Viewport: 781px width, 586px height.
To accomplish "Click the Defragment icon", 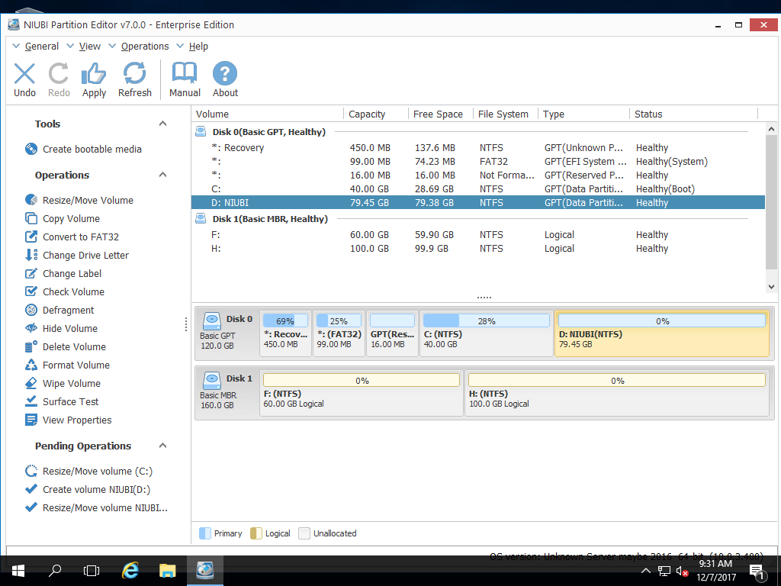I will pyautogui.click(x=31, y=310).
